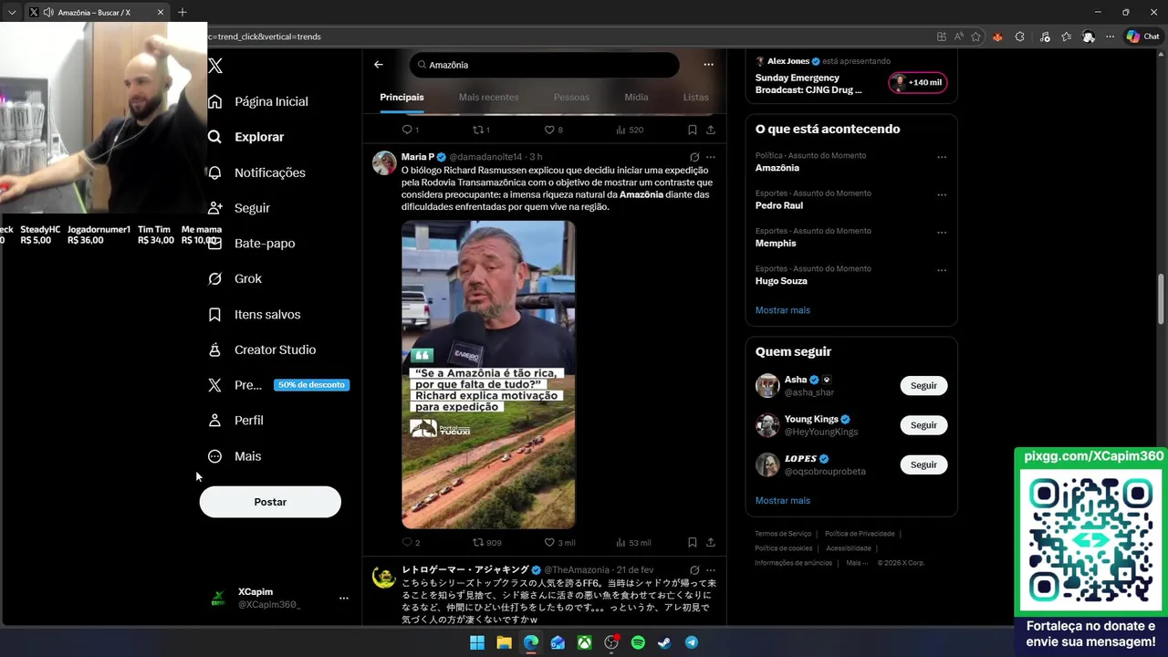Open Grok from the sidebar

pyautogui.click(x=214, y=278)
